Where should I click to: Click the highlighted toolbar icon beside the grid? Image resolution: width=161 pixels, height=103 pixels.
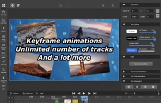[13, 5]
